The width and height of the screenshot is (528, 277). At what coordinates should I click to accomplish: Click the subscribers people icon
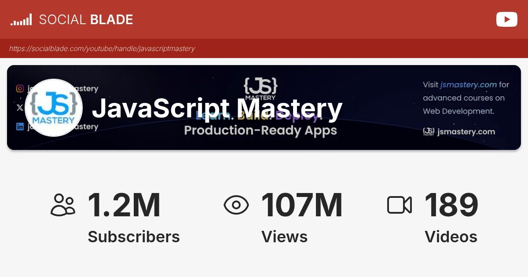pyautogui.click(x=63, y=205)
